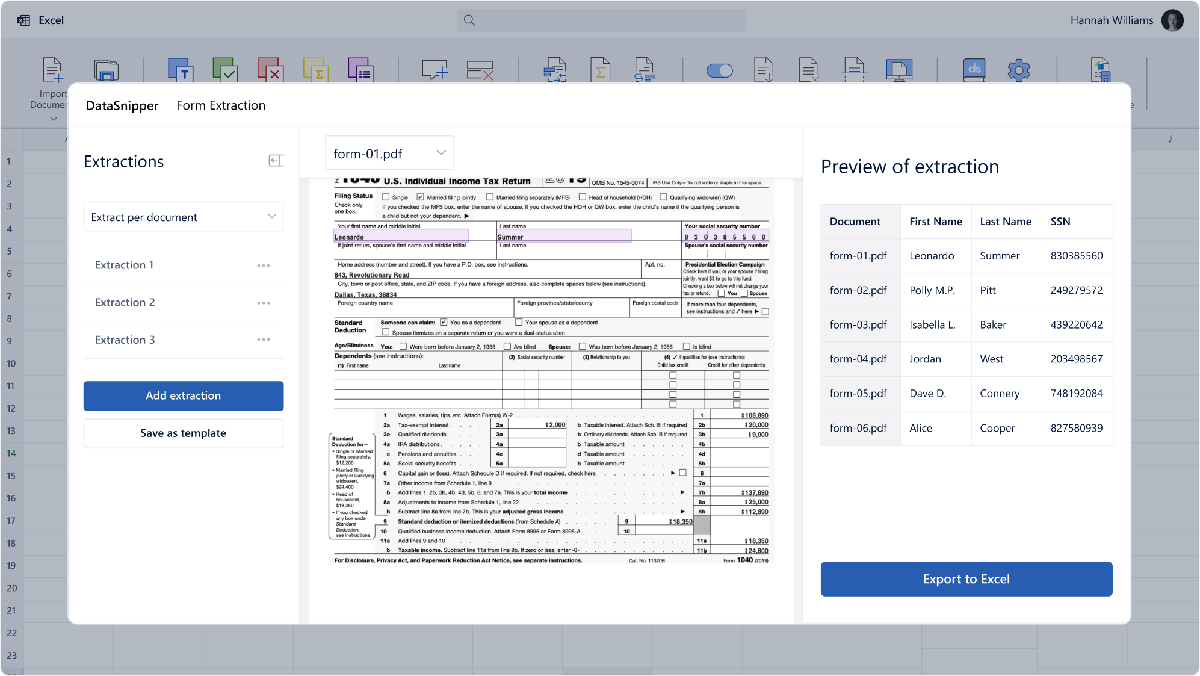Check the Married filing jointly checkbox
1200x676 pixels.
pyautogui.click(x=419, y=197)
